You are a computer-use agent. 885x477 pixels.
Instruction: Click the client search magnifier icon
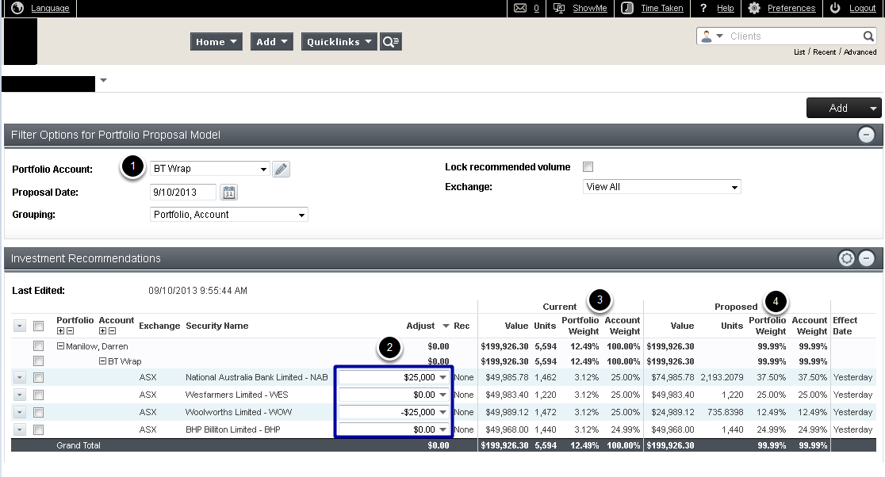click(x=868, y=36)
